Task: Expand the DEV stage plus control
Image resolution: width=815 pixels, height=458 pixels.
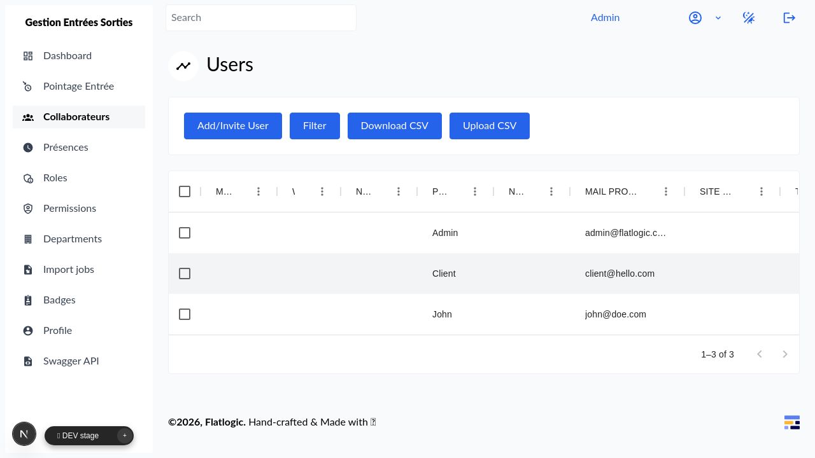Action: 125,436
